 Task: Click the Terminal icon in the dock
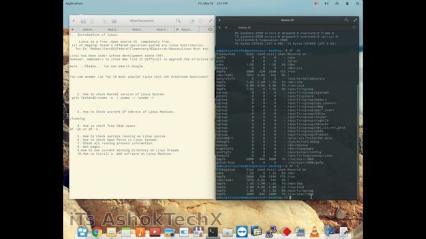pyautogui.click(x=213, y=232)
